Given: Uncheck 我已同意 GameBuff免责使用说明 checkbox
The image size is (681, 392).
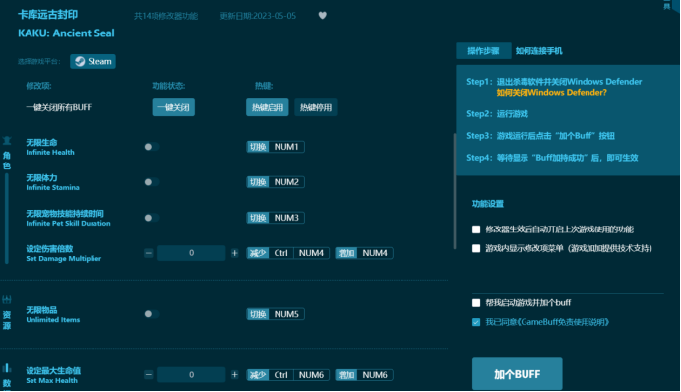Looking at the screenshot, I should coord(476,322).
